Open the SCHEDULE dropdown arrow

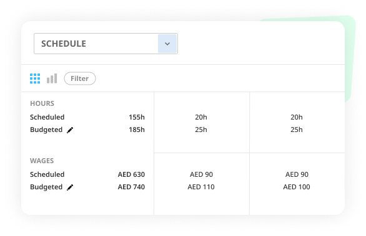click(167, 44)
